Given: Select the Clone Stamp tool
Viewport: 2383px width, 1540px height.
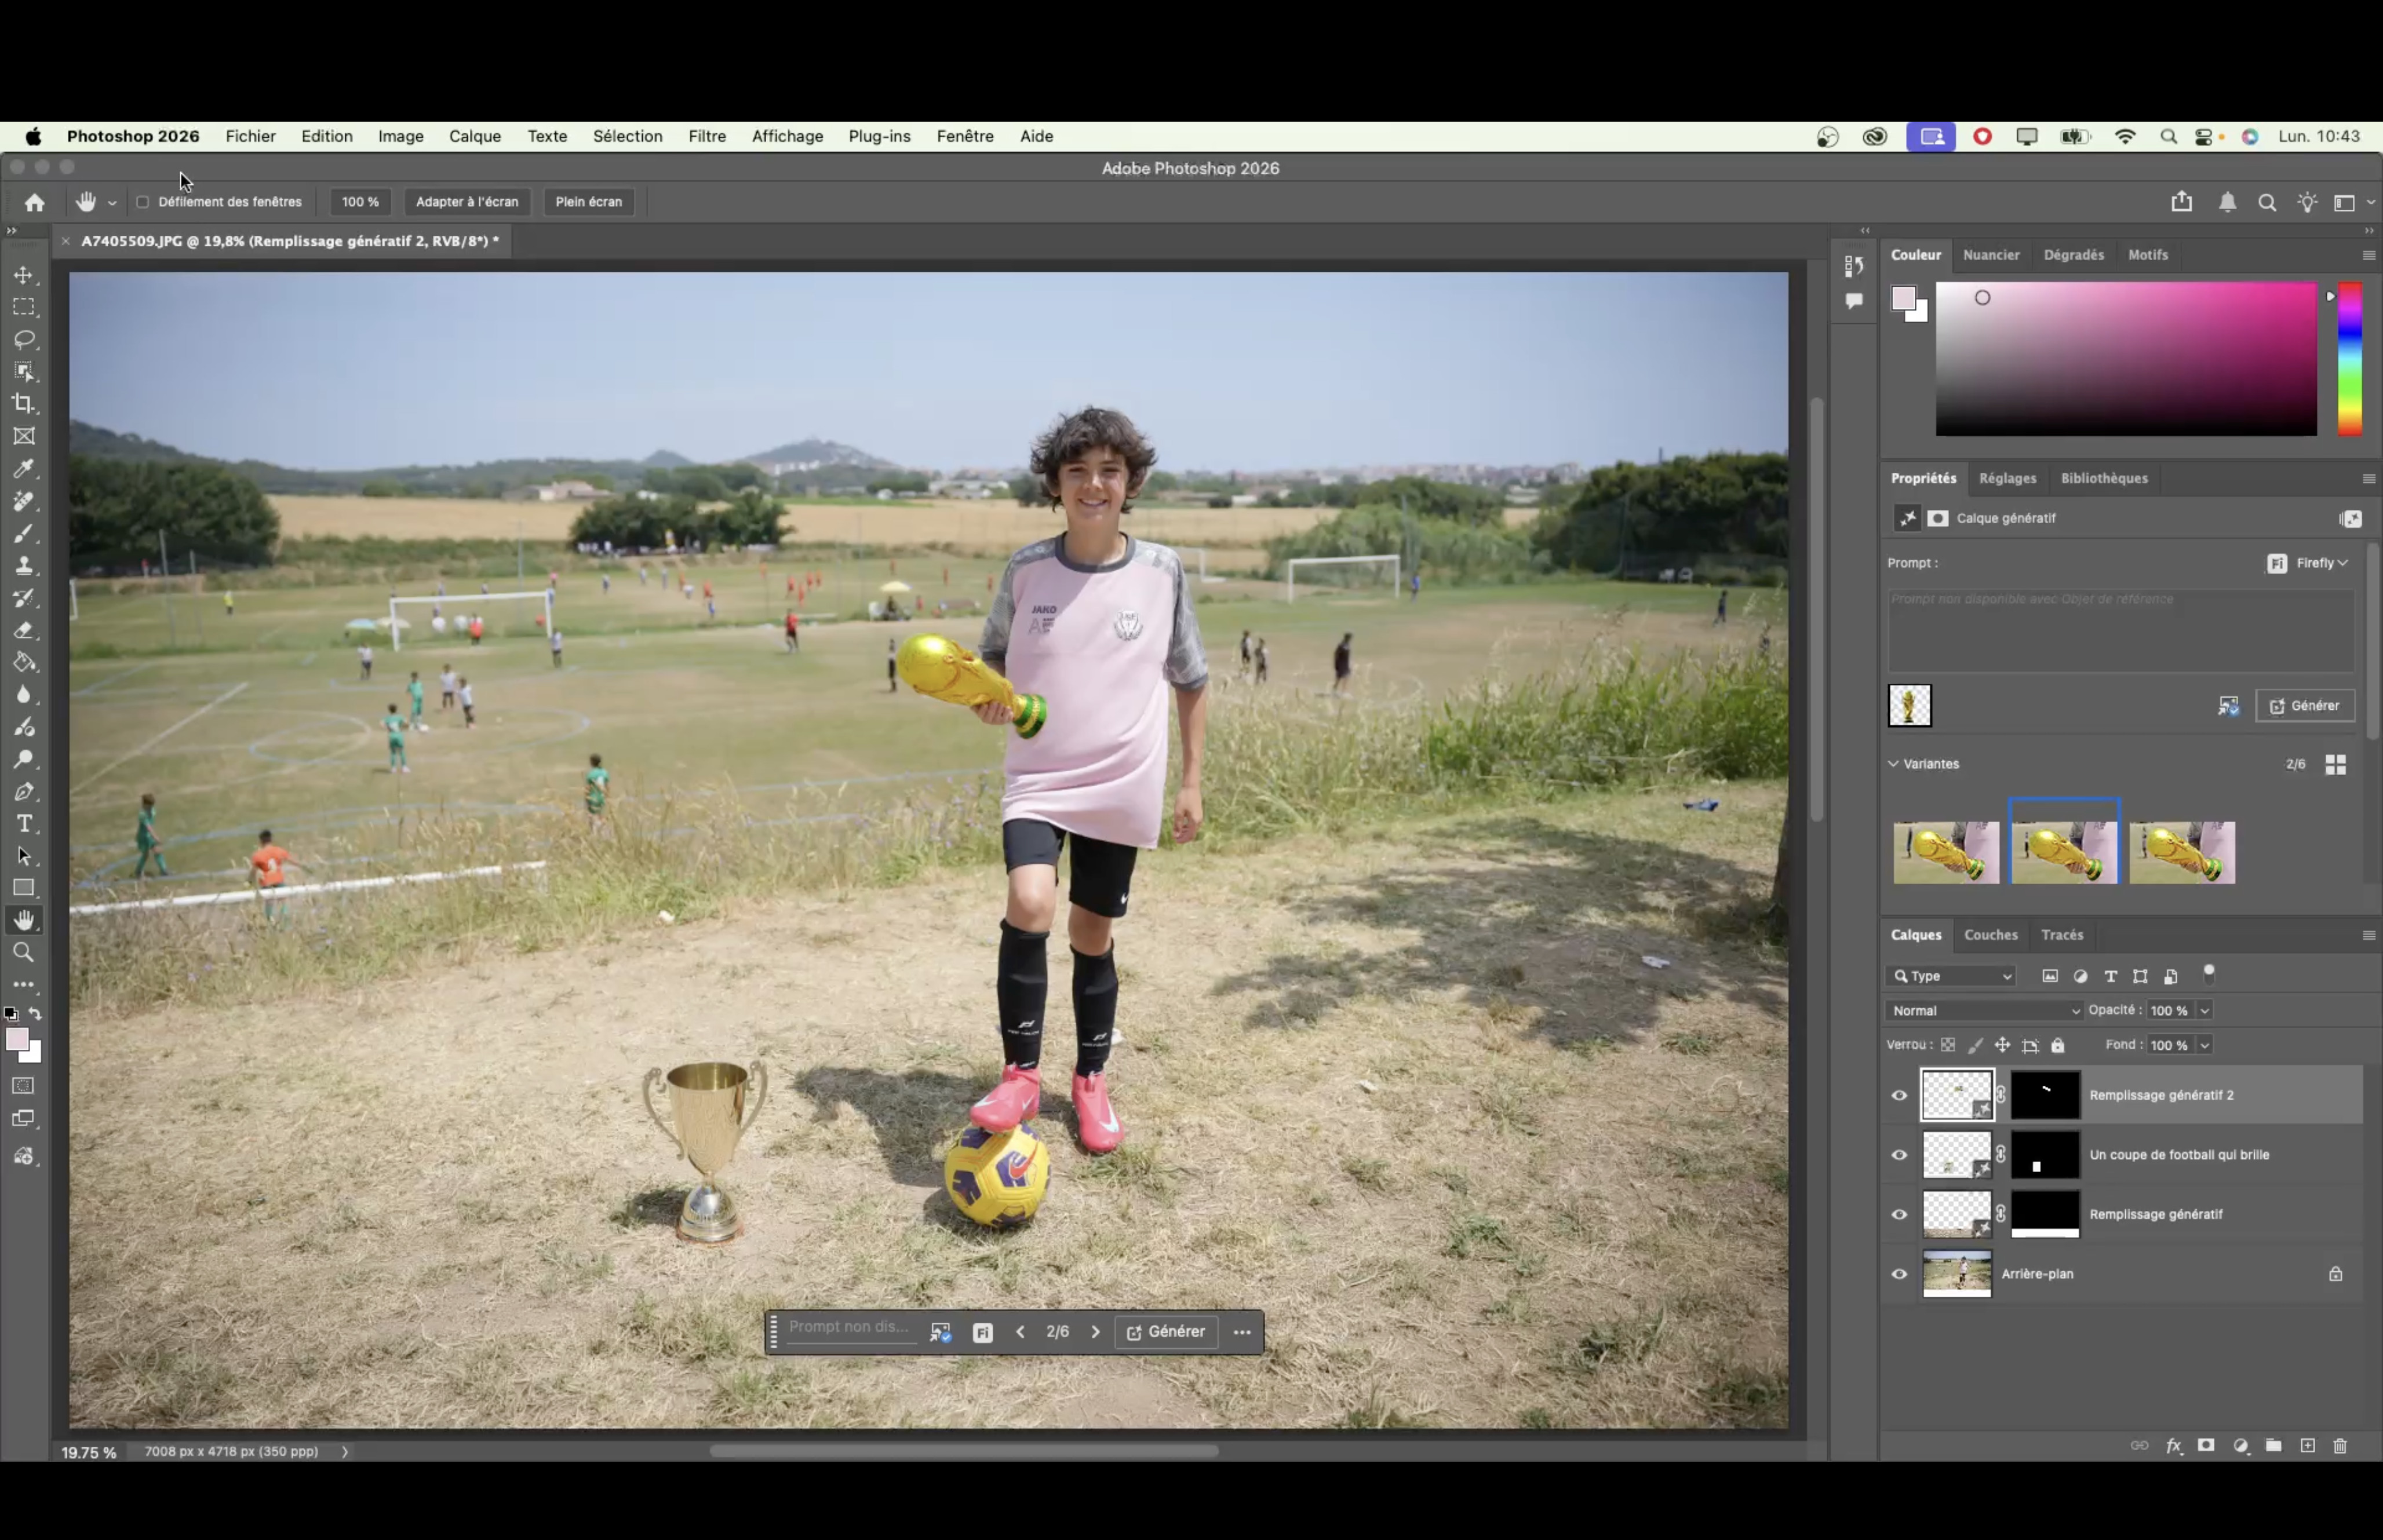Looking at the screenshot, I should click(24, 565).
